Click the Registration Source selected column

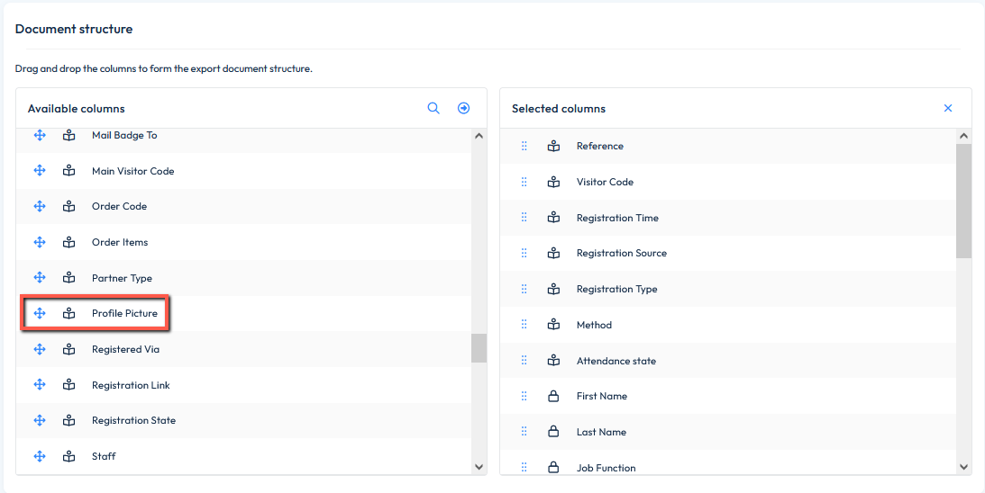coord(728,253)
